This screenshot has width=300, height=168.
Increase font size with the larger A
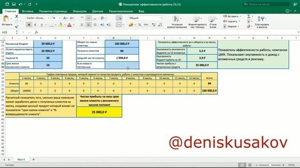pyautogui.click(x=65, y=18)
